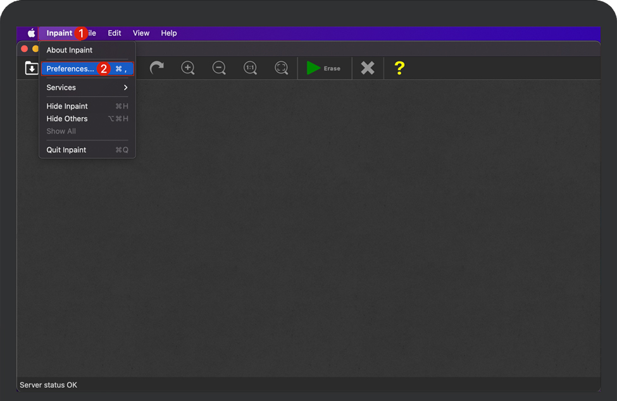
Task: Choose Quit Inpaint
Action: click(x=87, y=150)
